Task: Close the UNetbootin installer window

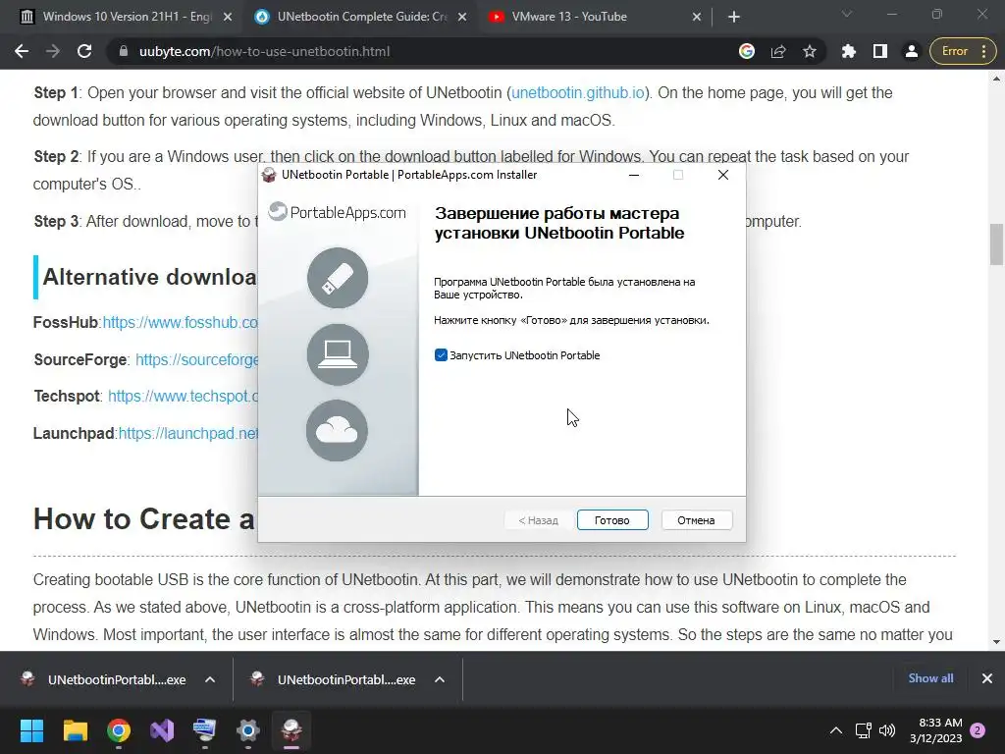Action: (723, 175)
